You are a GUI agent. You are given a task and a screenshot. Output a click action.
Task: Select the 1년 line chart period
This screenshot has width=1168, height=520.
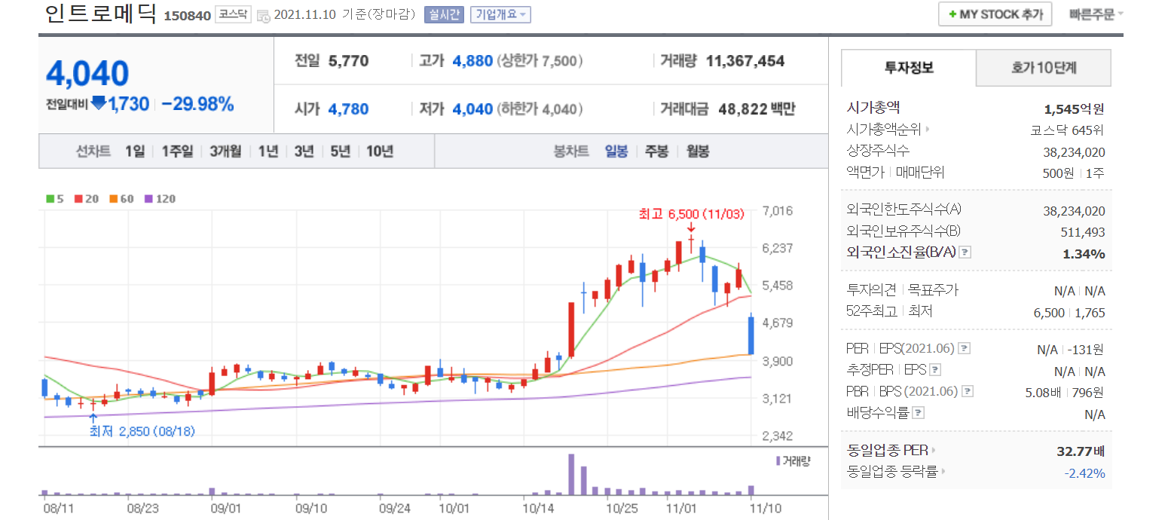point(268,151)
